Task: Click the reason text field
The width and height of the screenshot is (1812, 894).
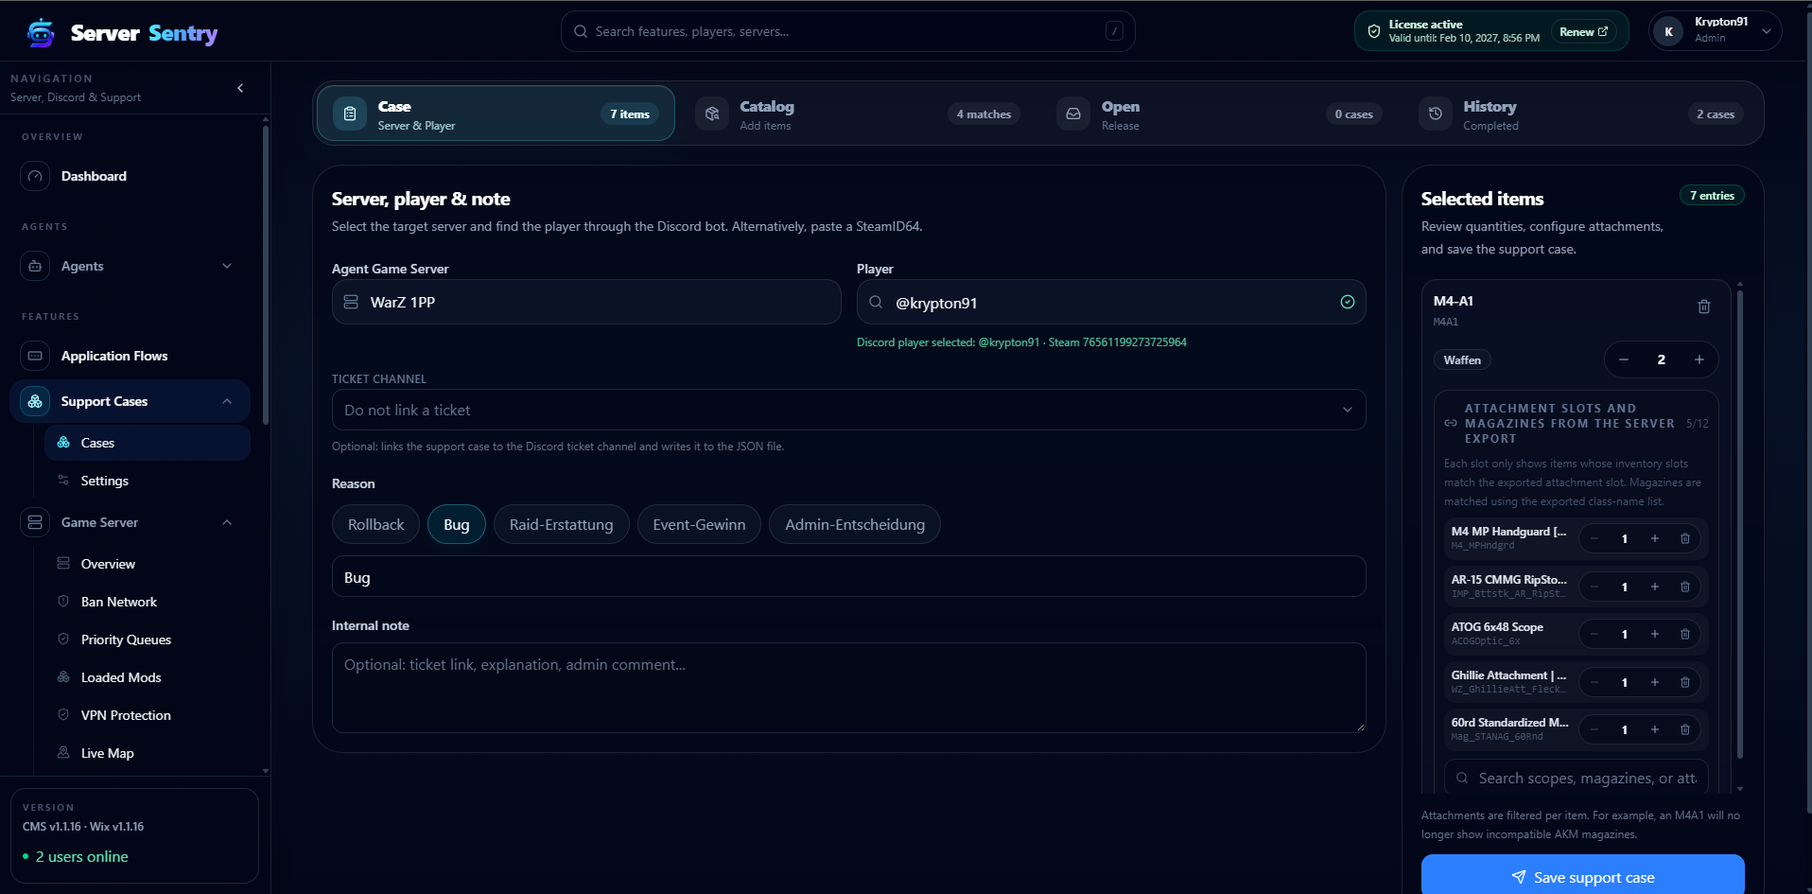Action: click(x=848, y=576)
